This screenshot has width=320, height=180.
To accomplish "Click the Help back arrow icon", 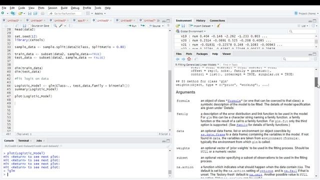I will pos(177,59).
